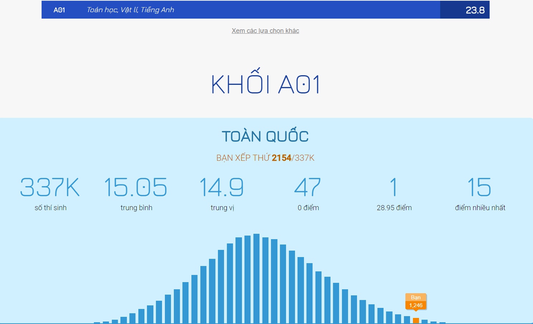
Task: Select the A01 block code label in the header
Action: point(59,10)
